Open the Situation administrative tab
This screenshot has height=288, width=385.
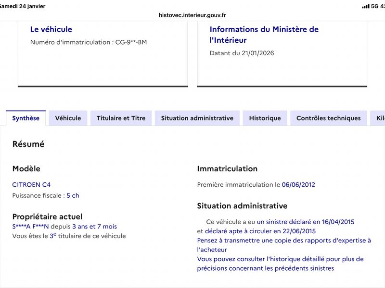[x=197, y=118]
